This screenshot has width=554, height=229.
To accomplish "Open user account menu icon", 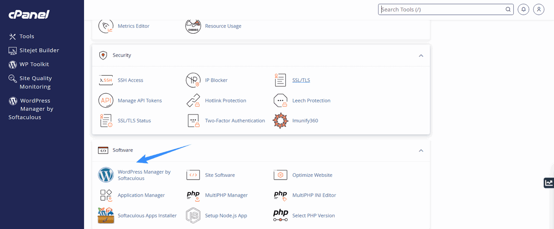I will pyautogui.click(x=538, y=9).
